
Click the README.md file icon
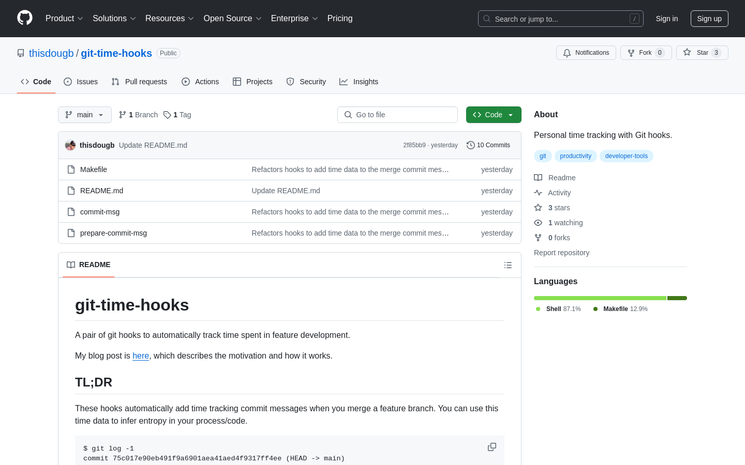pos(71,191)
